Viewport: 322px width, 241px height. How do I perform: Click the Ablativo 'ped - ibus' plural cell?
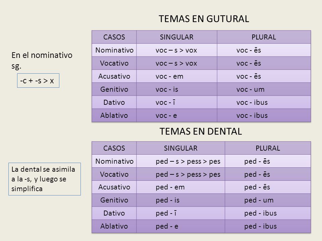[268, 227]
